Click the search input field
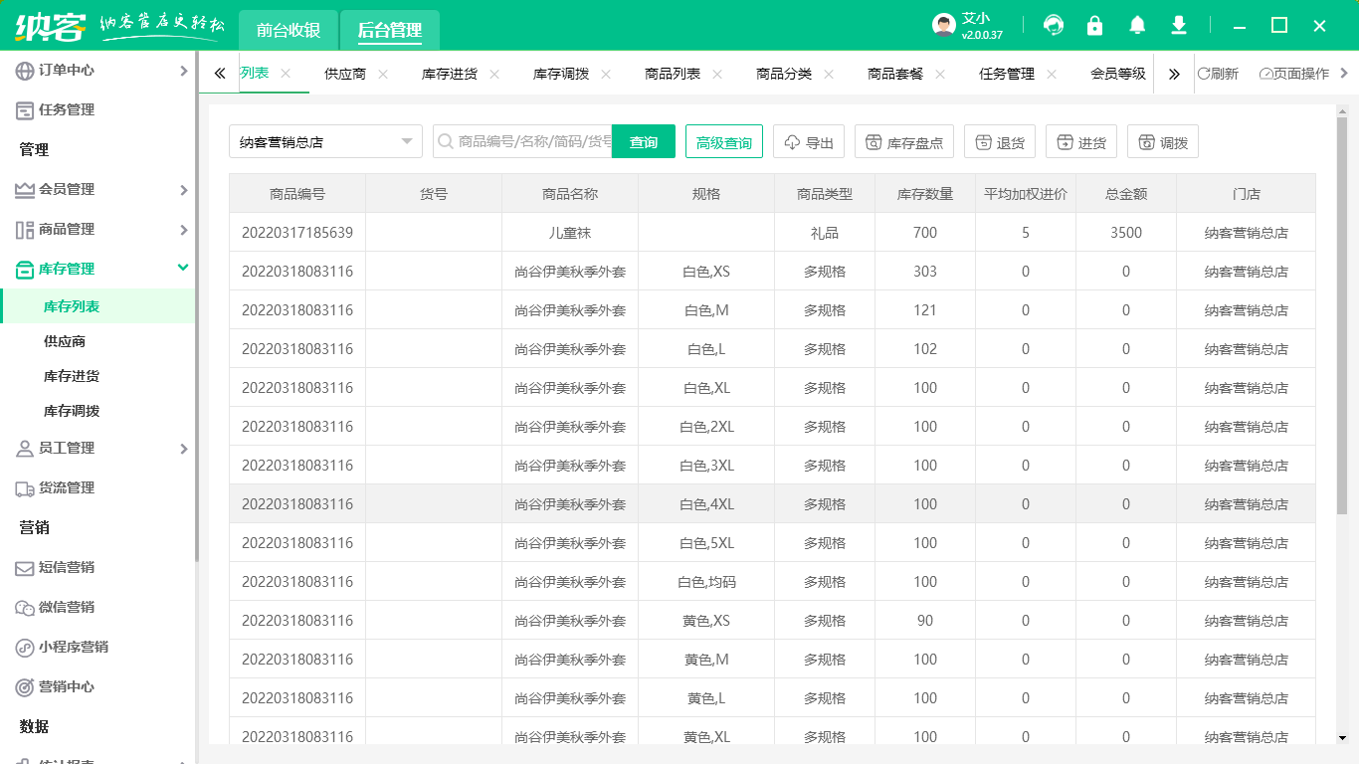Screen dimensions: 1359x764 pos(527,141)
